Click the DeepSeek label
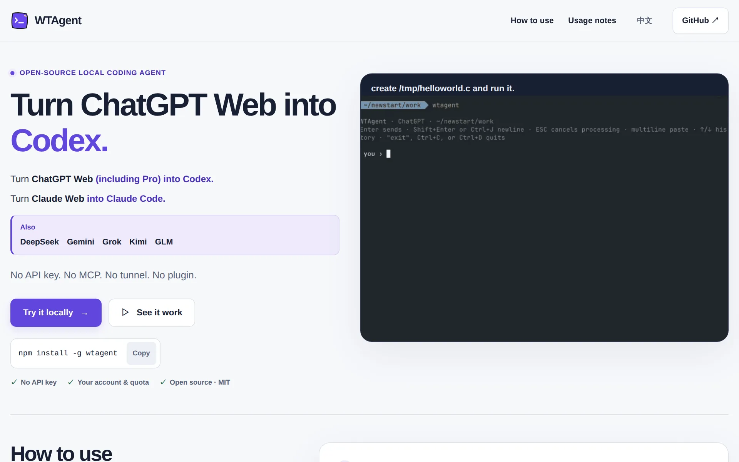This screenshot has width=739, height=462. [39, 242]
